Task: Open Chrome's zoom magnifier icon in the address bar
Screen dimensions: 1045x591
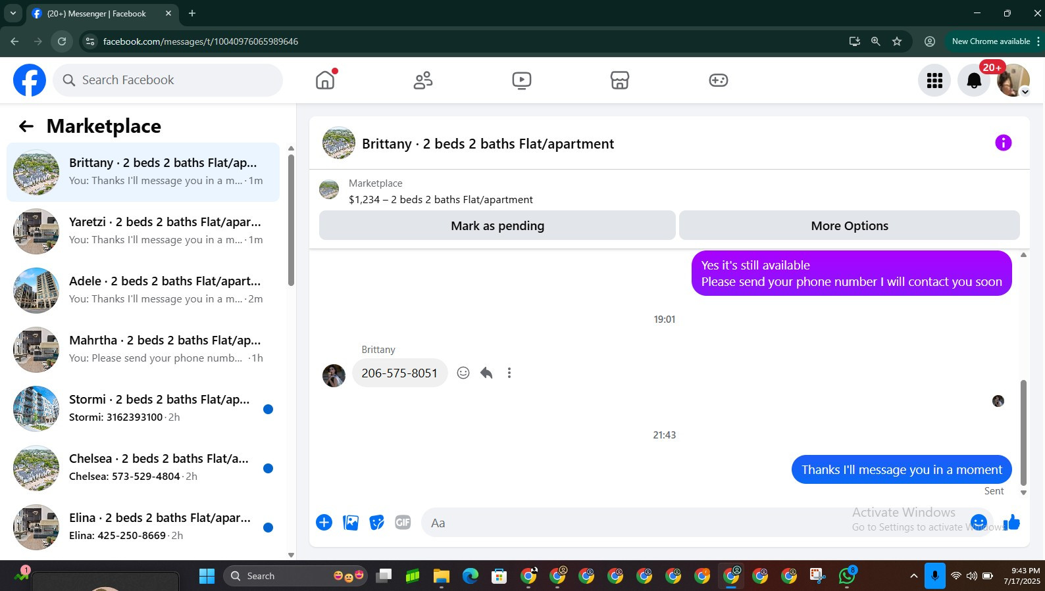Action: pos(876,41)
